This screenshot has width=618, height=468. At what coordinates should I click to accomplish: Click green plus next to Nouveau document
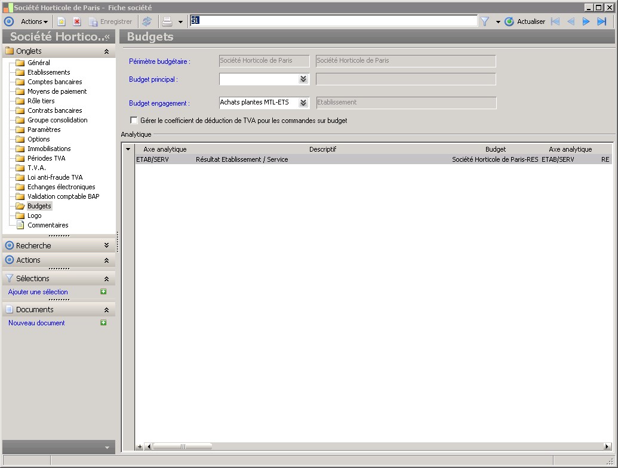[x=103, y=322]
